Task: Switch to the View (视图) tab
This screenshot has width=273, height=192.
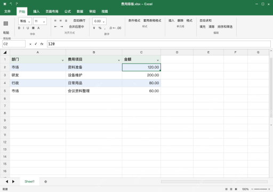Action: [105, 12]
